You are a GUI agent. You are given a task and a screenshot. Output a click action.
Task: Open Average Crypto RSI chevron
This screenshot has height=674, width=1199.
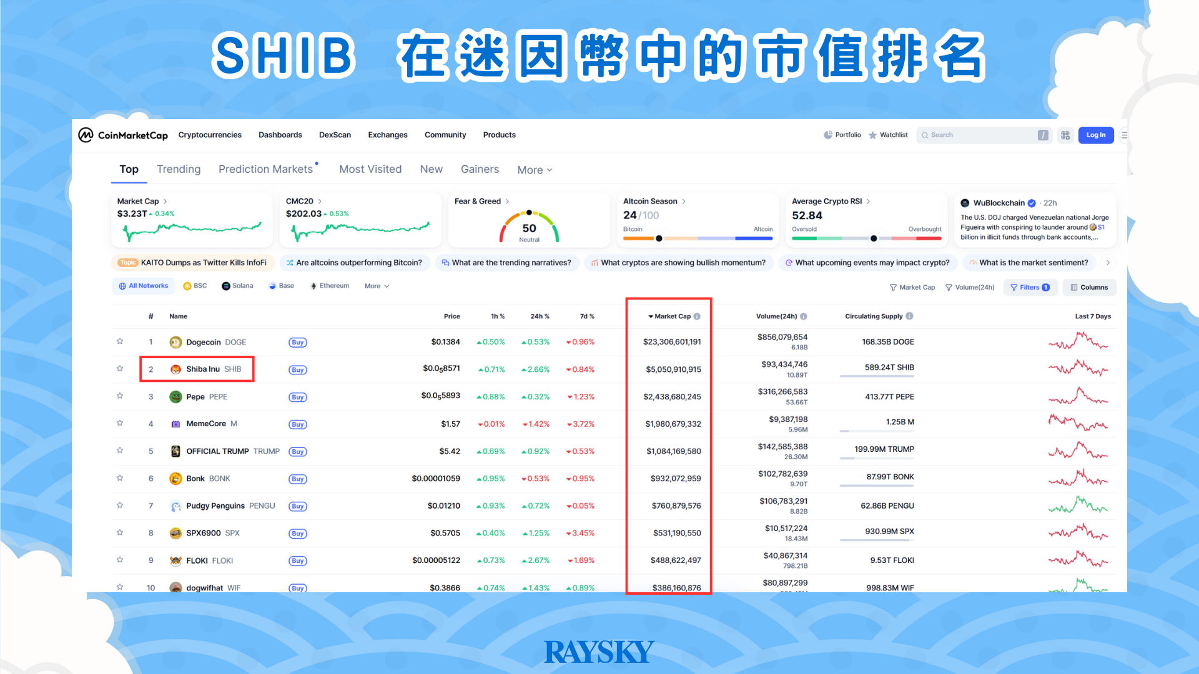[x=868, y=201]
